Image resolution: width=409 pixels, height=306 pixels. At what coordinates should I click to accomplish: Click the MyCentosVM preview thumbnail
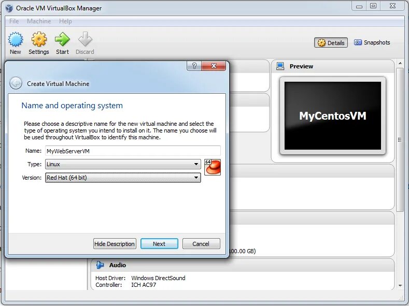point(333,116)
